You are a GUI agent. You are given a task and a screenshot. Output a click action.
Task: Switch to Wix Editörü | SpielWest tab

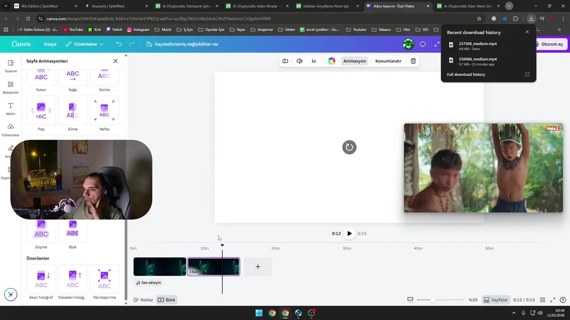click(45, 6)
